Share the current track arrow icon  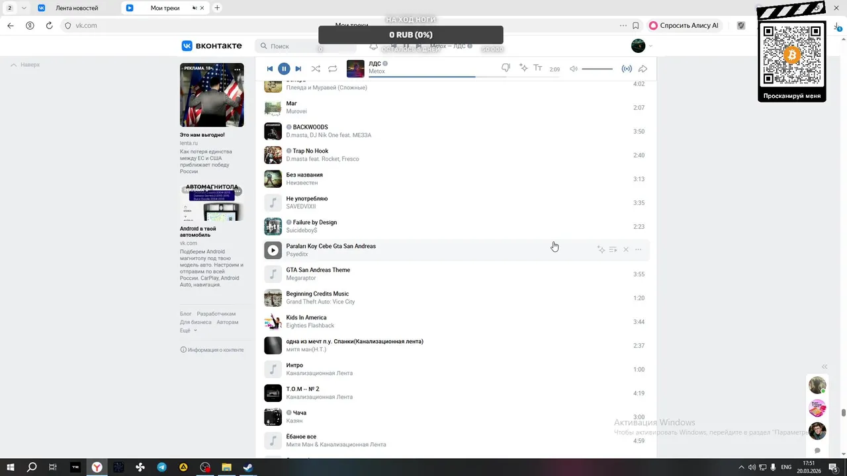point(643,69)
